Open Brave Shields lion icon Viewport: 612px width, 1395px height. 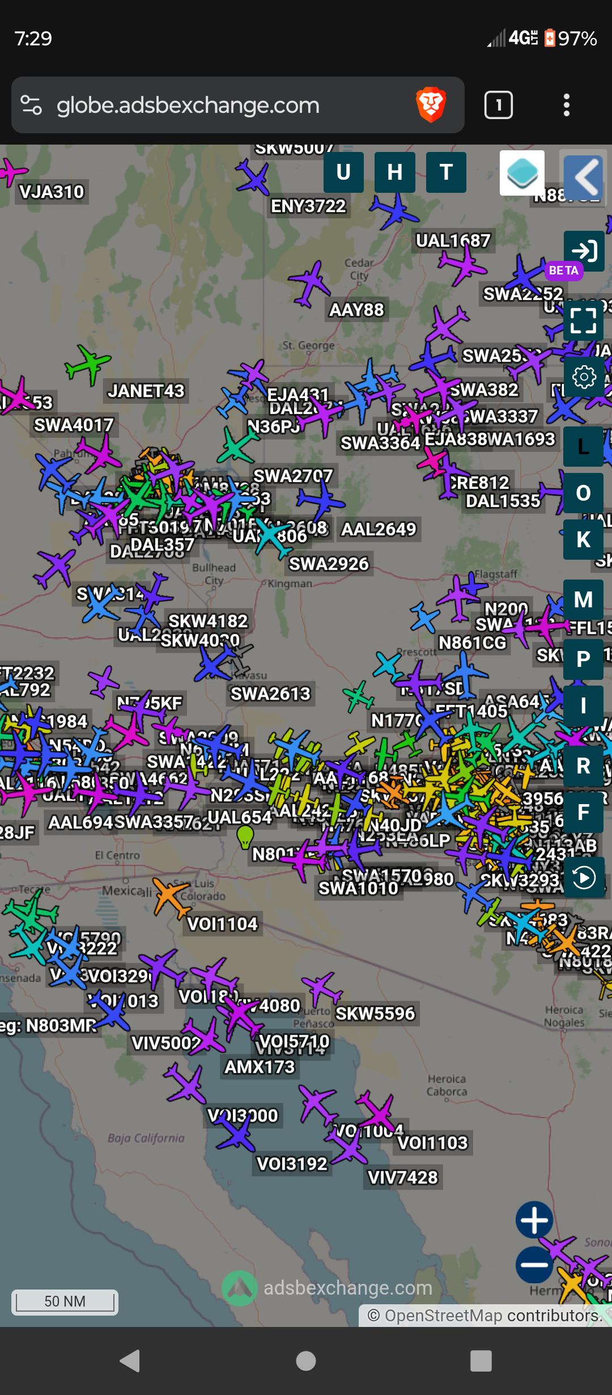(431, 105)
